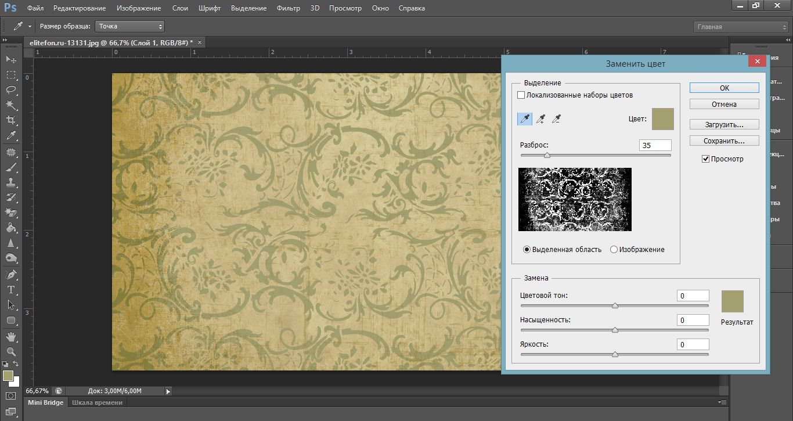
Task: Select the Rectangular Marquee tool
Action: [x=11, y=74]
